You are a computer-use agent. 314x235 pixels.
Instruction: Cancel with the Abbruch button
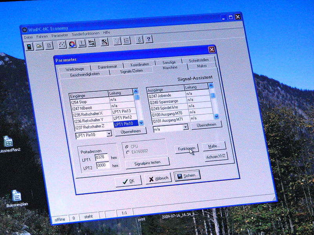[x=158, y=178]
